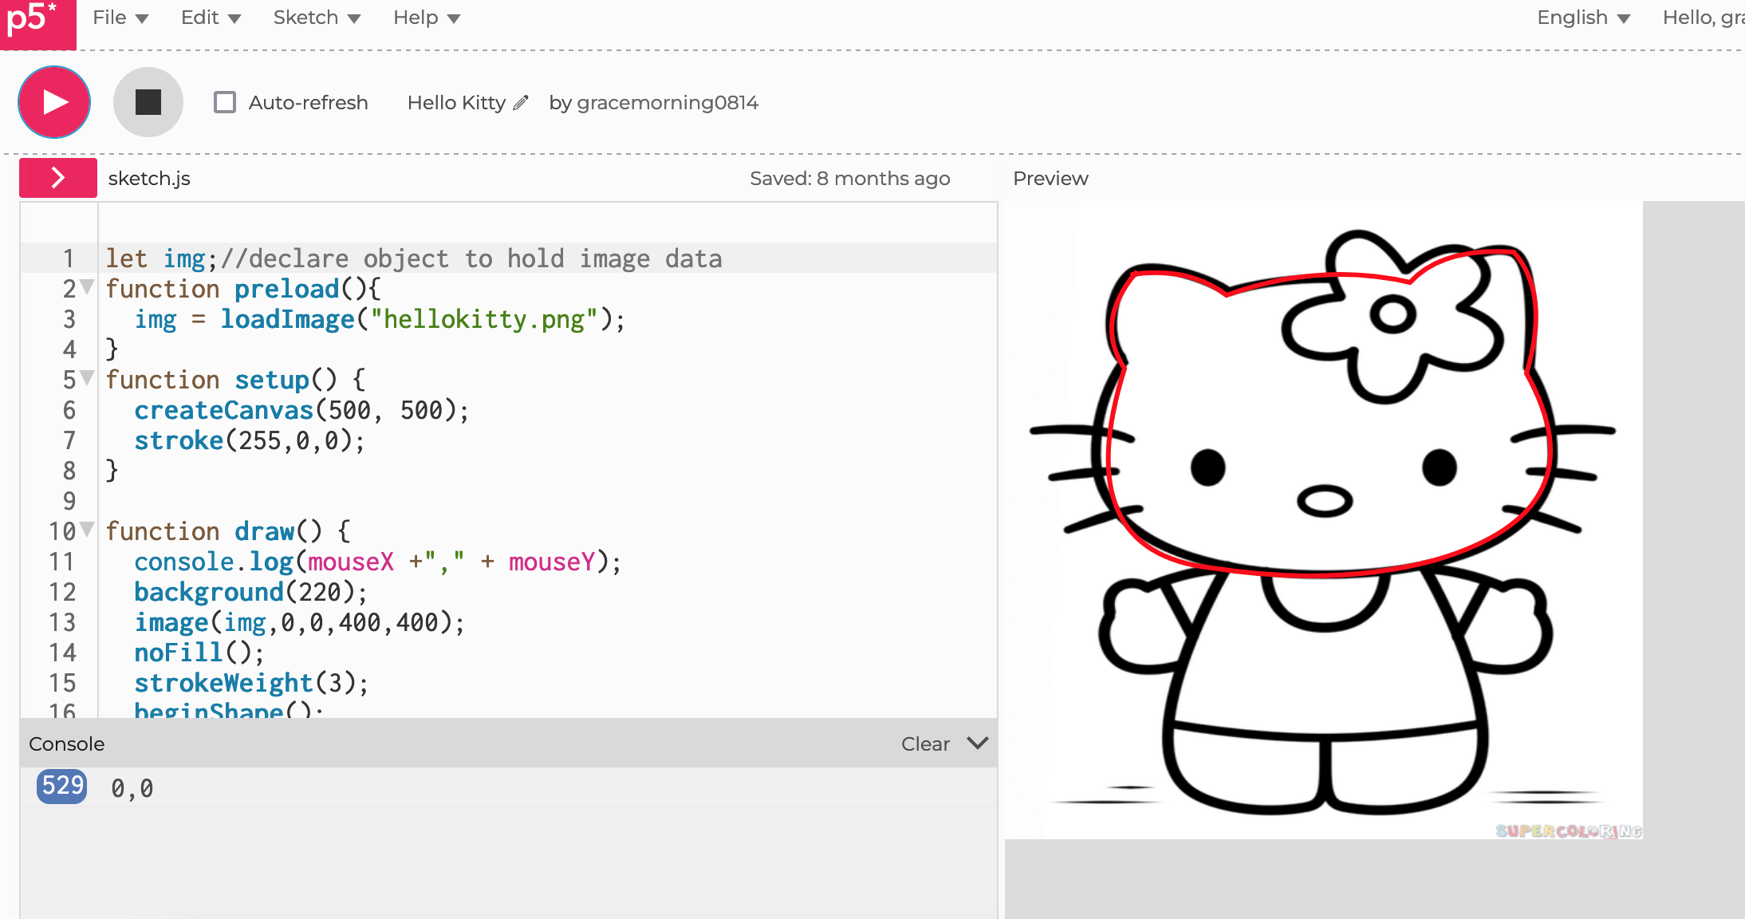Viewport: 1745px width, 919px height.
Task: Click the 0,0 console log entry
Action: coord(132,788)
